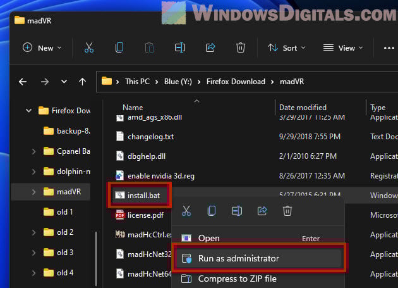This screenshot has height=288, width=398.
Task: Click madVR in the address bar
Action: click(x=292, y=82)
